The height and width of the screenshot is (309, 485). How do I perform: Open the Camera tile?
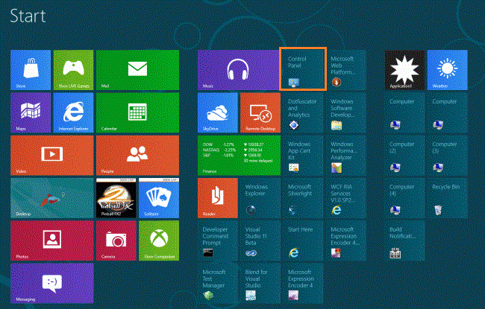click(116, 240)
